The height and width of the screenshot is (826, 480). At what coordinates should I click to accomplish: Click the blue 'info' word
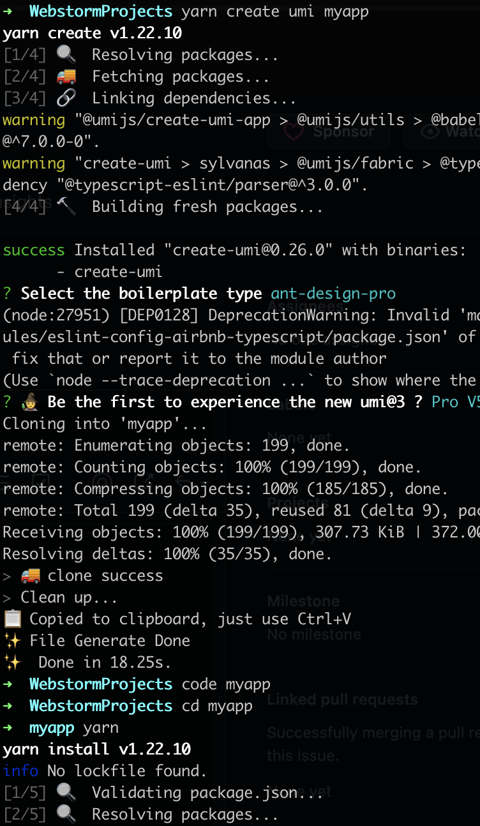(x=20, y=771)
